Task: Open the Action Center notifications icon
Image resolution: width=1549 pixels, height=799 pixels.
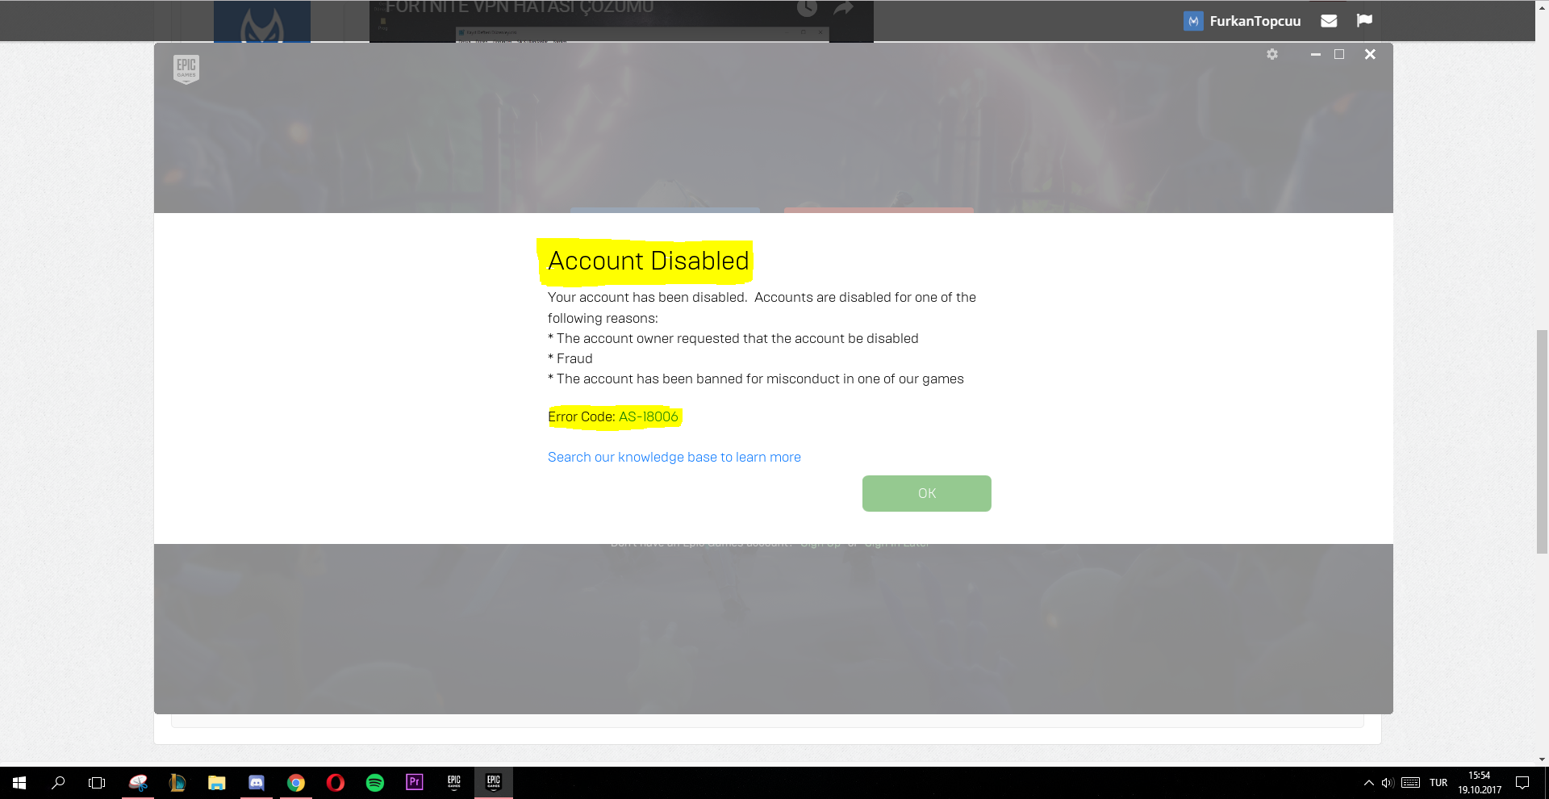Action: point(1522,783)
